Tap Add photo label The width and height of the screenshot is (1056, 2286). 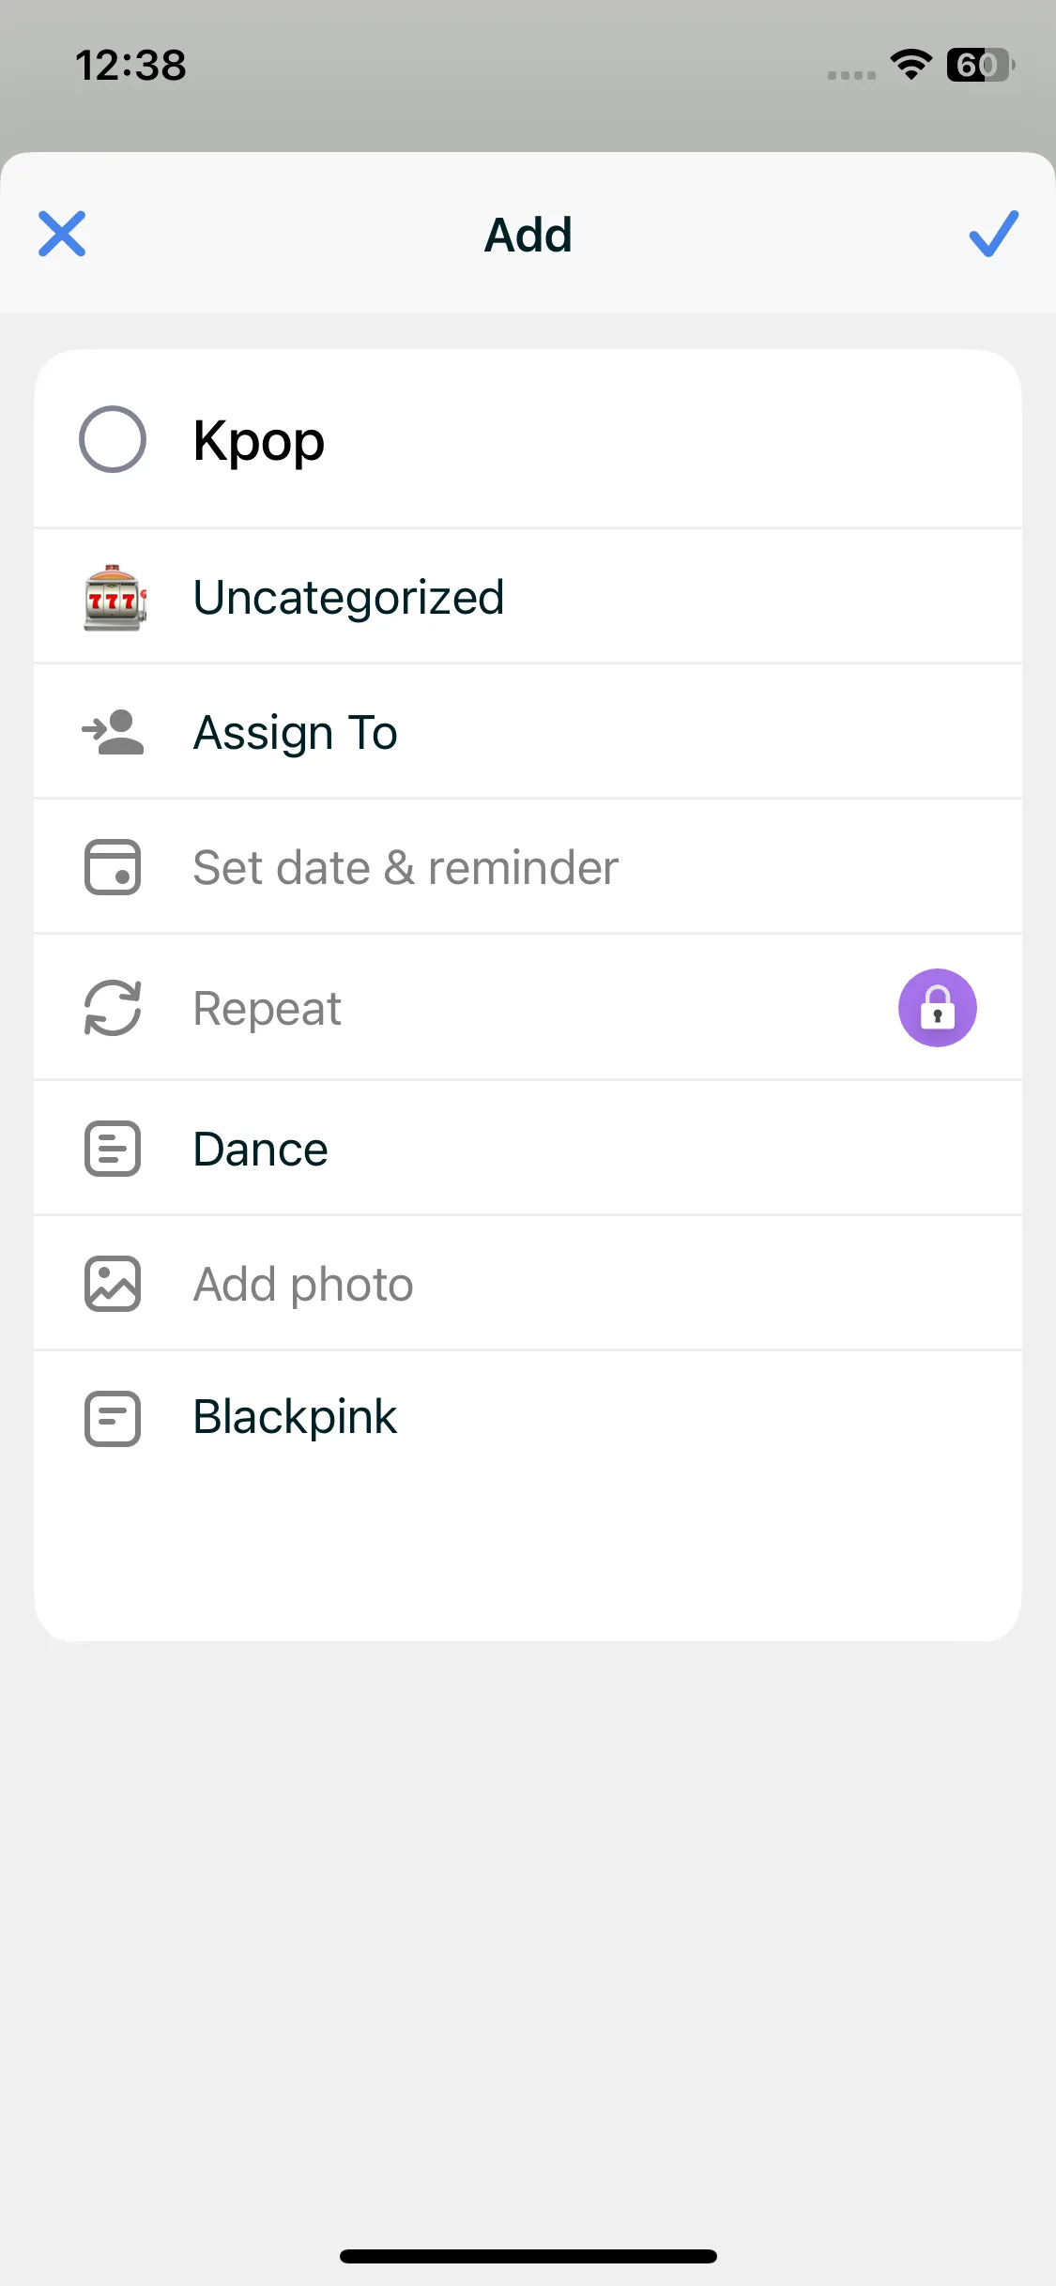pyautogui.click(x=303, y=1285)
